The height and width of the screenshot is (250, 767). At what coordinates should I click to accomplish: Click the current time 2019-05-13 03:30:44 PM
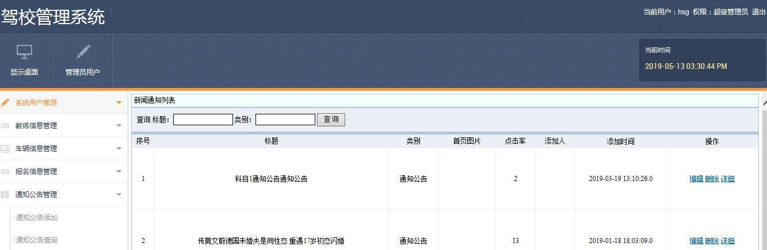[x=686, y=66]
